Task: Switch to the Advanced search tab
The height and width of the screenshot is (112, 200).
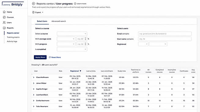Action: 59,21
